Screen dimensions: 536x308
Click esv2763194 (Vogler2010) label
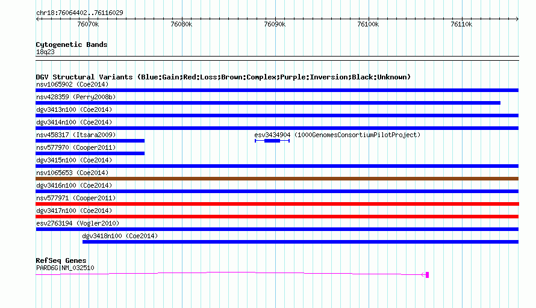click(78, 223)
